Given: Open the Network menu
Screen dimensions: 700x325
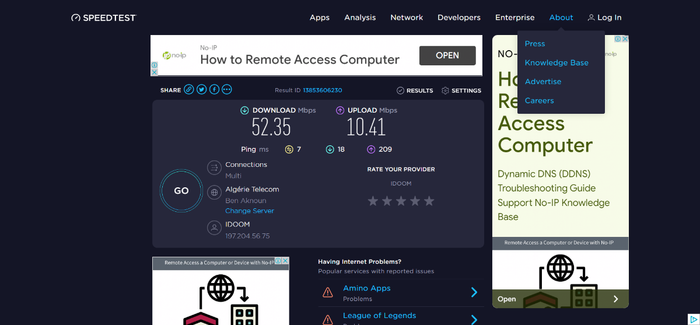Looking at the screenshot, I should tap(407, 18).
